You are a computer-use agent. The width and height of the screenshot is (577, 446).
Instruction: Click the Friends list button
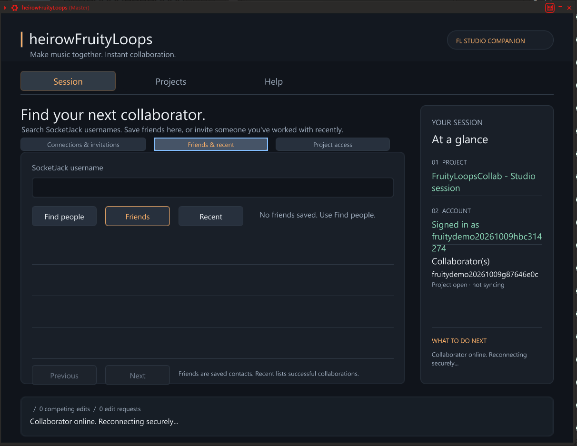138,216
